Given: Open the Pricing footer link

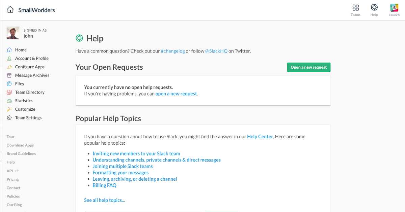Looking at the screenshot, I should [x=13, y=179].
